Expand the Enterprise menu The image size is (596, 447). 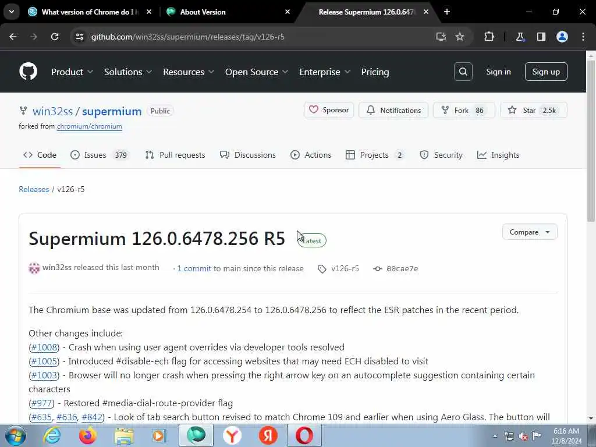coord(325,72)
